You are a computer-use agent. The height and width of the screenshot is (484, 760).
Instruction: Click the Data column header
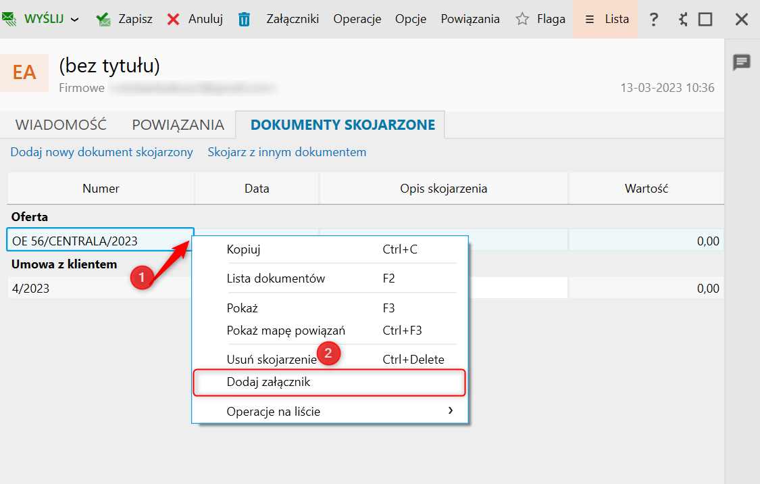[x=257, y=188]
